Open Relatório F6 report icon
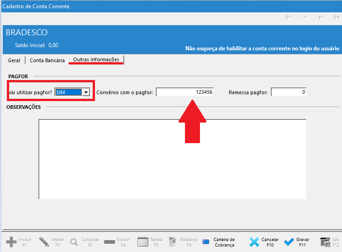This screenshot has width=342, height=252. click(x=173, y=242)
